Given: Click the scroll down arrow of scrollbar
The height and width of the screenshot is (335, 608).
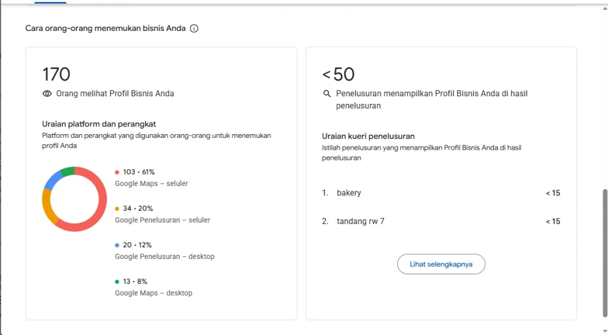Looking at the screenshot, I should [x=605, y=331].
